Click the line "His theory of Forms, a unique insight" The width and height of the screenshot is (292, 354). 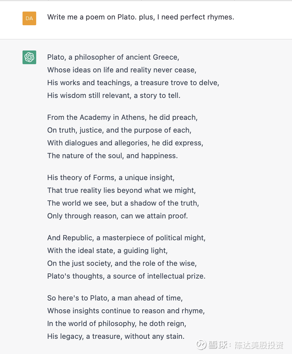point(111,178)
